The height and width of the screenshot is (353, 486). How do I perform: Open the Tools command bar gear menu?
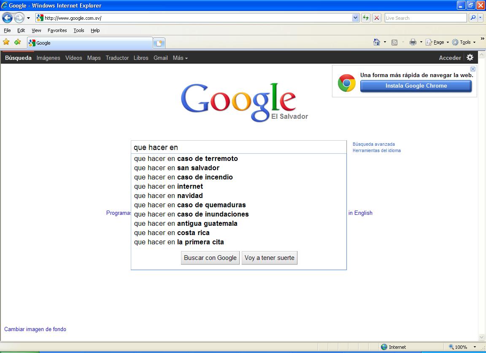click(463, 42)
